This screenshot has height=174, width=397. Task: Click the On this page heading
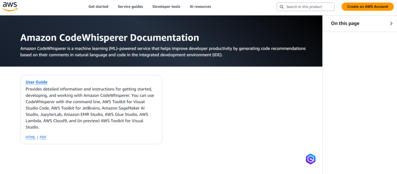[345, 24]
